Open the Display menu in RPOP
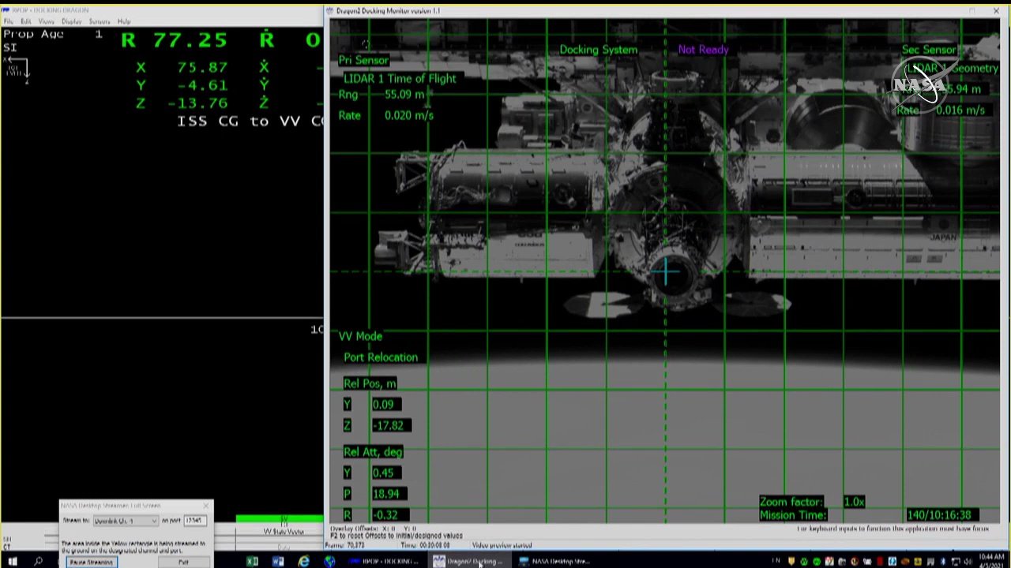 [x=72, y=21]
